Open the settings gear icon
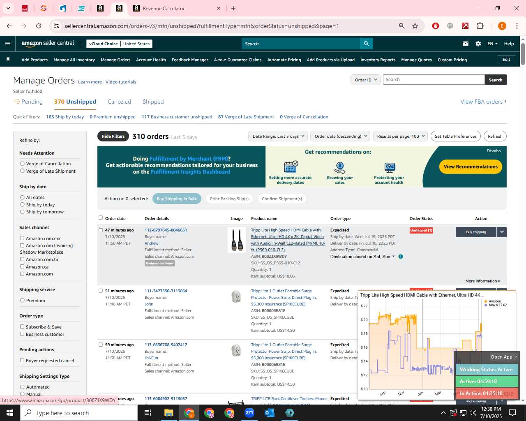The width and height of the screenshot is (526, 421). click(x=478, y=44)
